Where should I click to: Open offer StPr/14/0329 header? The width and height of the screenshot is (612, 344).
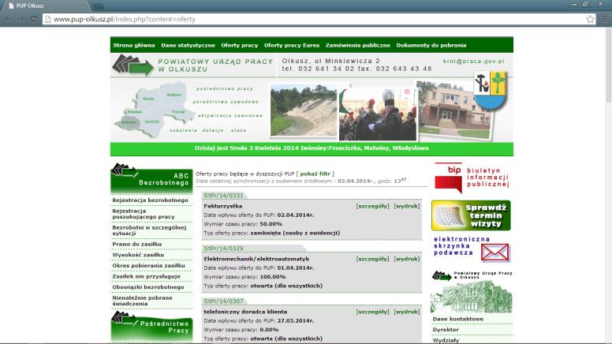click(x=224, y=249)
